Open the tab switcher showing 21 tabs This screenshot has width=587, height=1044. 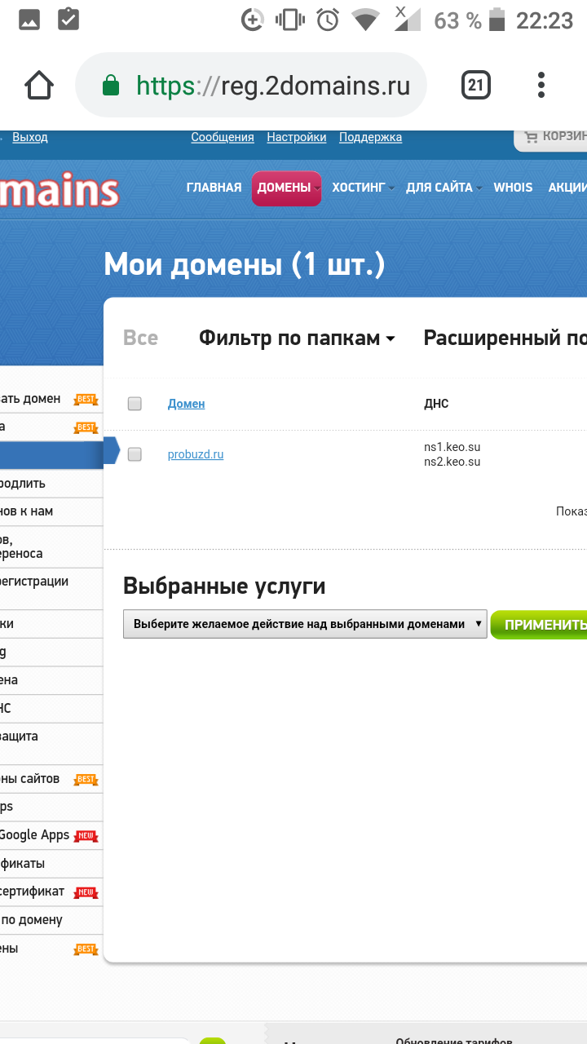click(475, 85)
